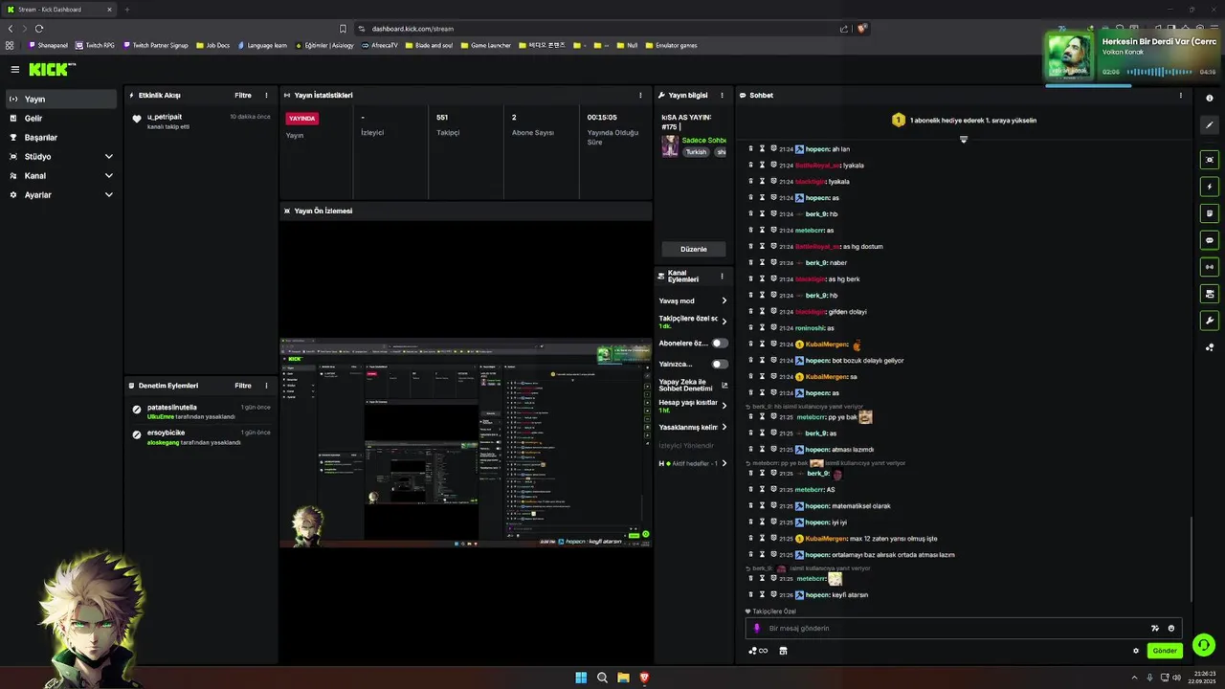Image resolution: width=1225 pixels, height=689 pixels.
Task: Click Filtre in Denetim Eylemleri panel
Action: pyautogui.click(x=243, y=386)
